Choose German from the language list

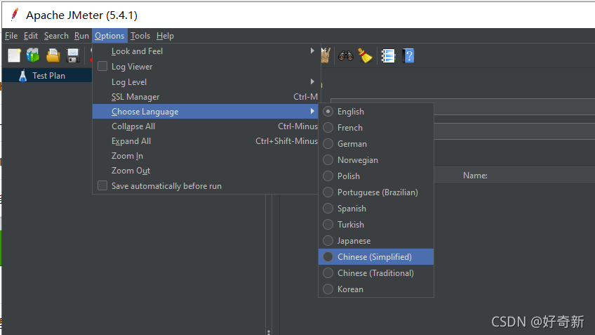(x=375, y=143)
